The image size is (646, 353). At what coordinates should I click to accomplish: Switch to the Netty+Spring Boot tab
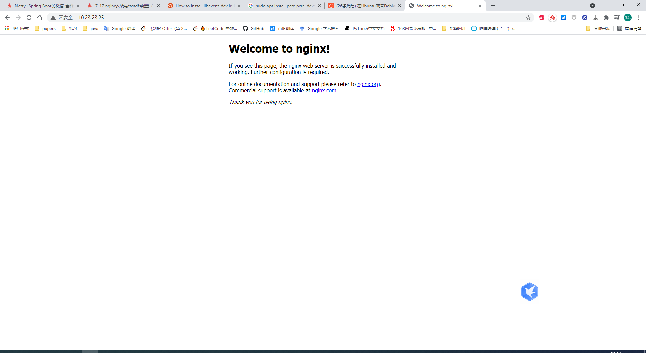point(43,6)
